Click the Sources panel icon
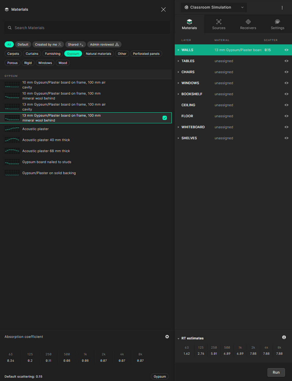This screenshot has height=381, width=292. tap(219, 22)
